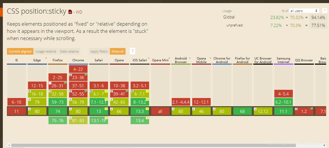Click the iOS Safari 13.4 cell
This screenshot has height=148, width=329.
click(140, 120)
